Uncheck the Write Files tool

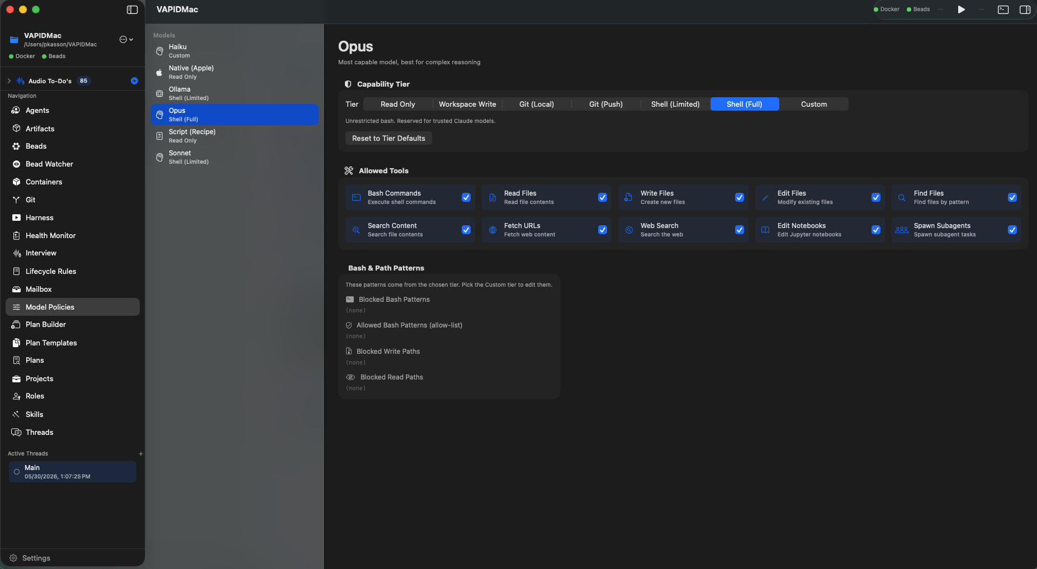click(x=740, y=197)
